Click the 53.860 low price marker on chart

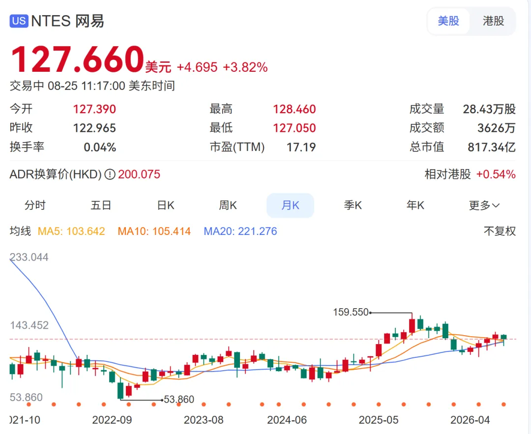[x=179, y=400]
